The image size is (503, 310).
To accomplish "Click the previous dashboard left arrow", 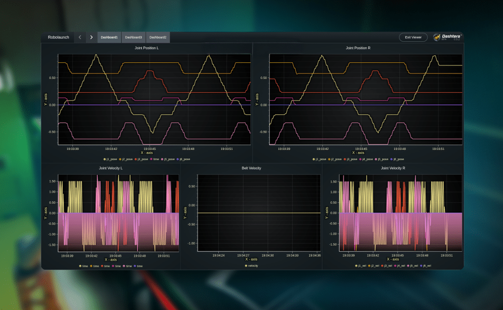I will (x=80, y=37).
